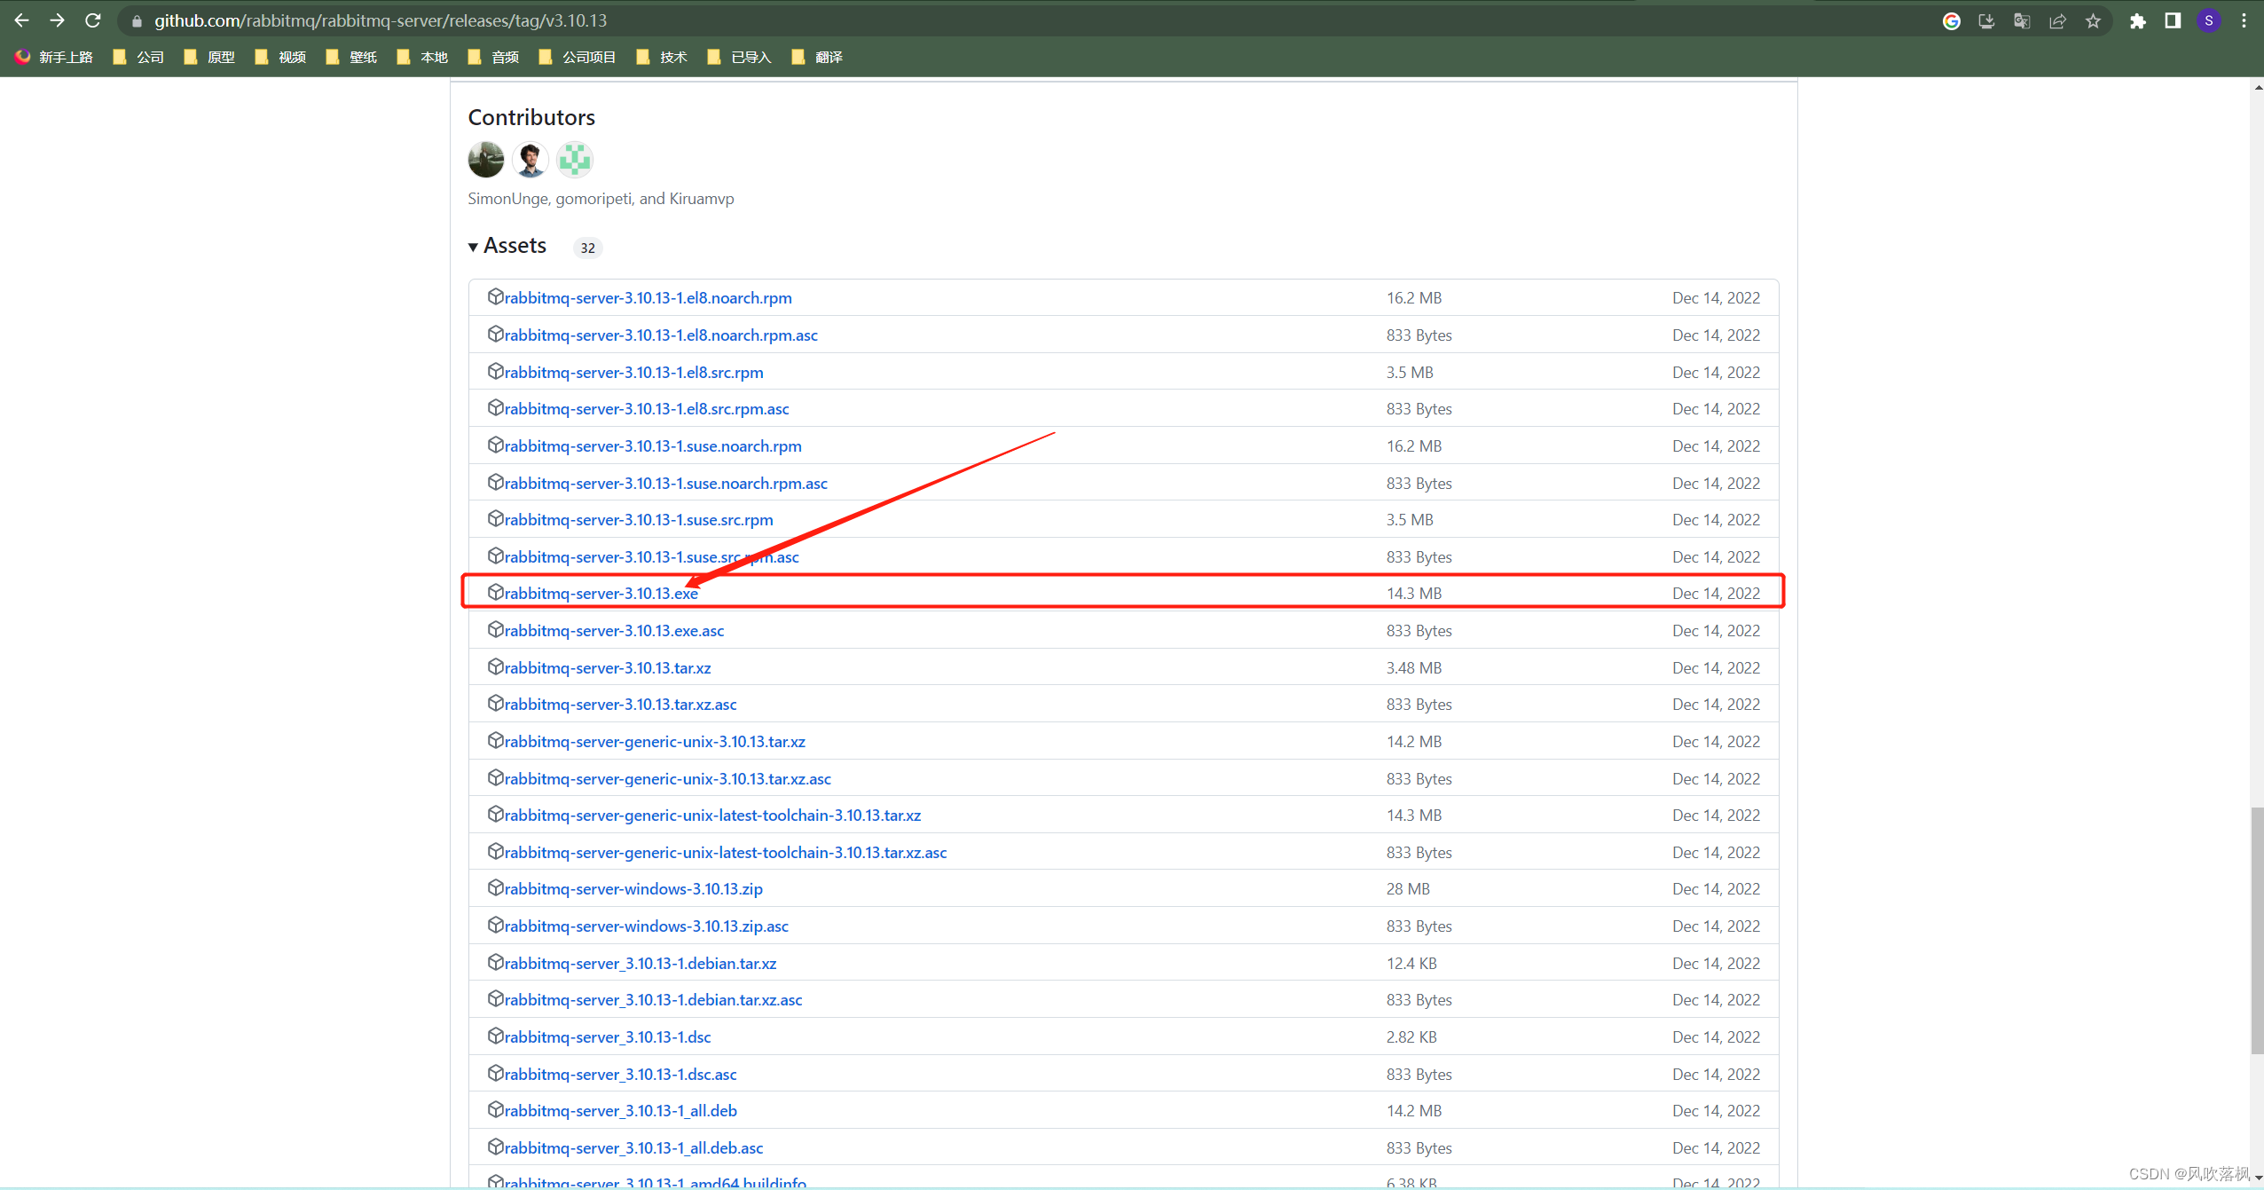
Task: Click package icon beside generic-unix-3.10.13.tar.xz
Action: 495,740
